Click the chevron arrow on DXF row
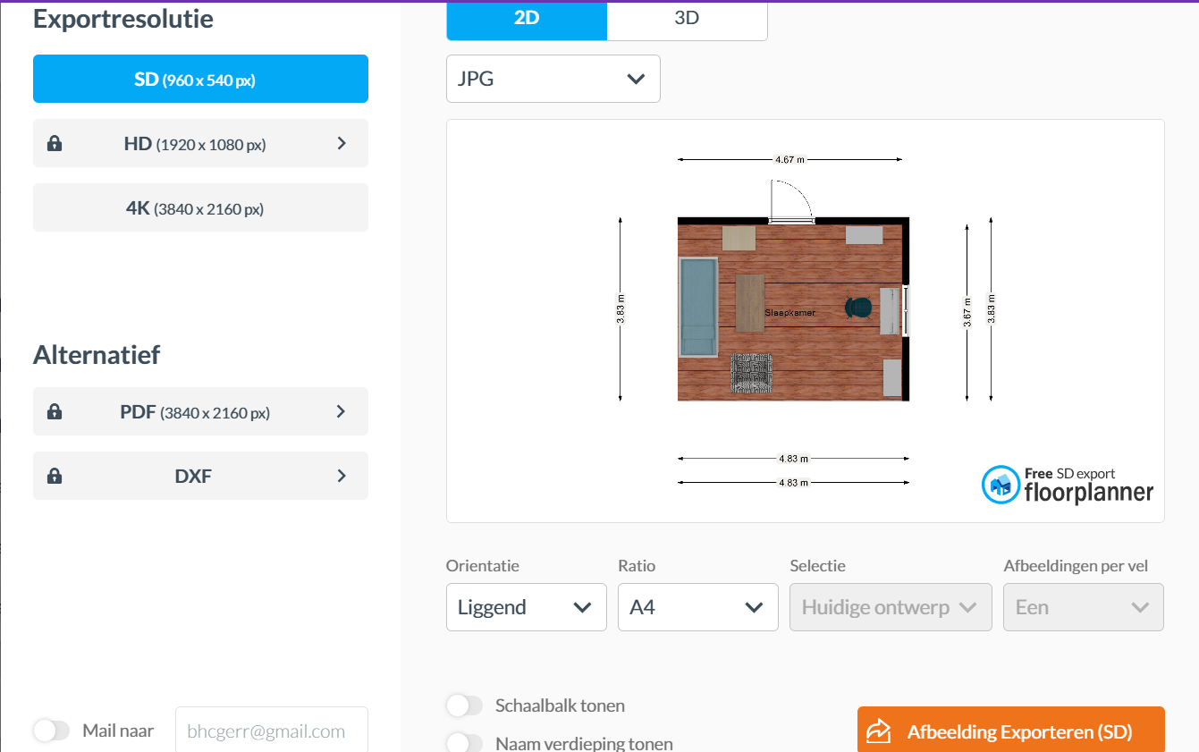Image resolution: width=1199 pixels, height=752 pixels. coord(342,476)
